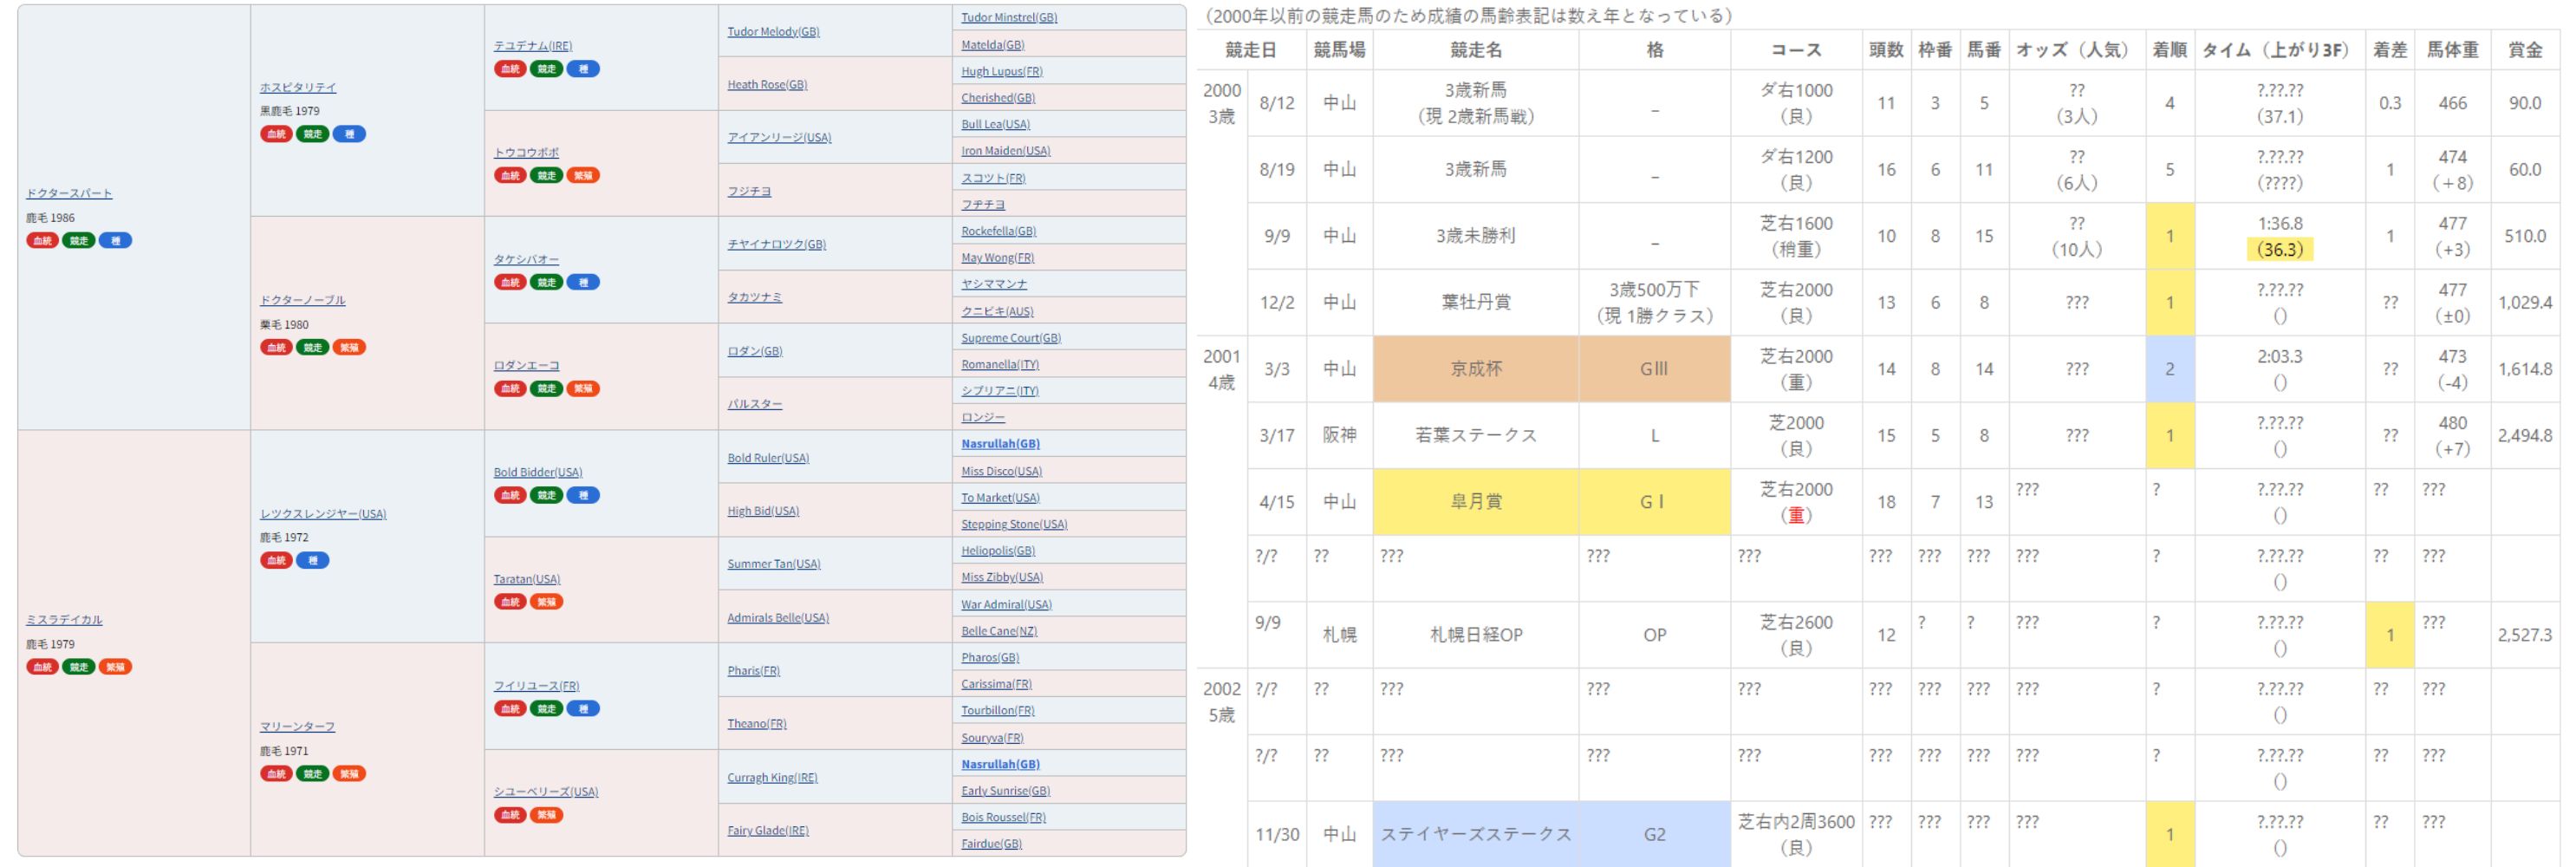Click the red 血統 badge under マリーンターフ
This screenshot has height=867, width=2576.
click(x=276, y=774)
